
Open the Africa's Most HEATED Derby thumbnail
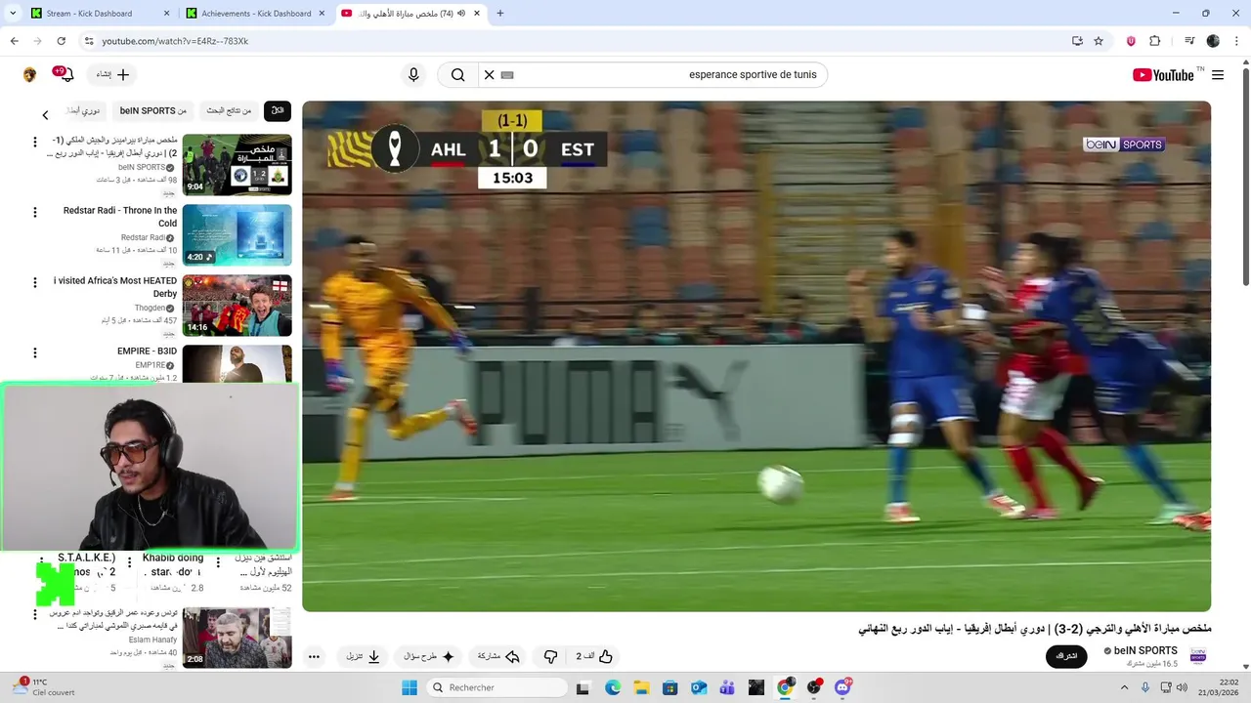click(237, 305)
